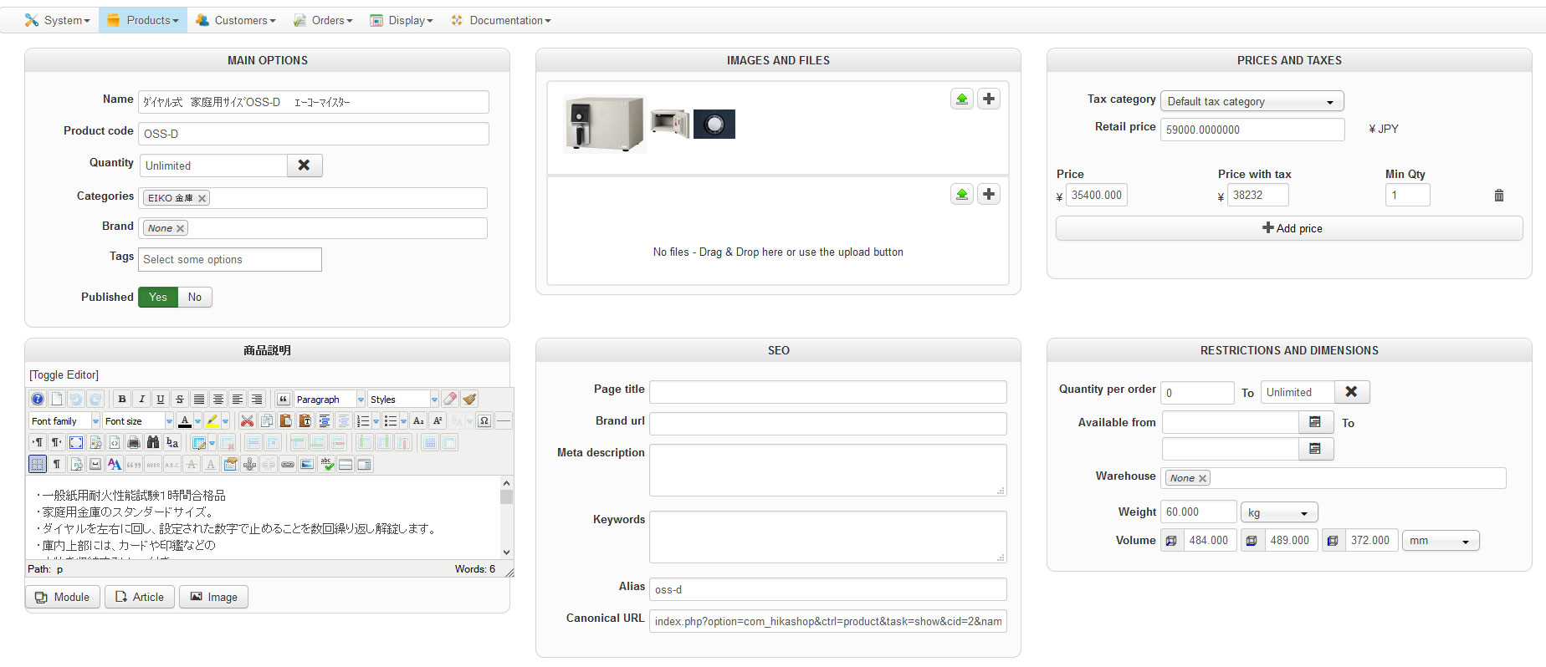The height and width of the screenshot is (667, 1546).
Task: Click the Retail price input field
Action: 1252,130
